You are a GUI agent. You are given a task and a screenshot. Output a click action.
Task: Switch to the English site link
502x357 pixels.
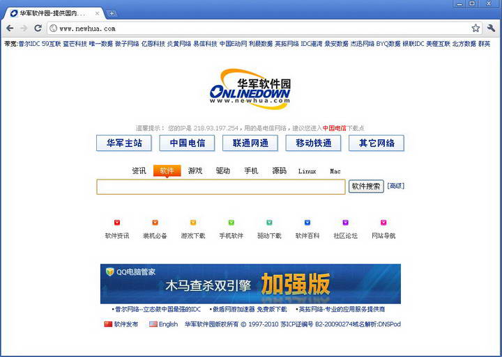click(x=168, y=324)
